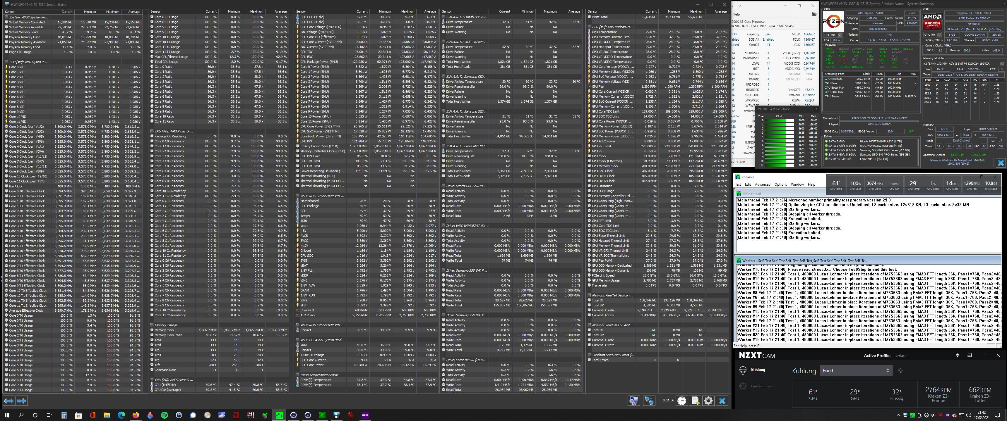Open the Windows notification center
The height and width of the screenshot is (421, 1007).
(x=998, y=415)
